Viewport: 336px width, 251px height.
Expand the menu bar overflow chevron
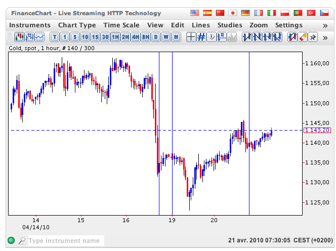tap(325, 25)
